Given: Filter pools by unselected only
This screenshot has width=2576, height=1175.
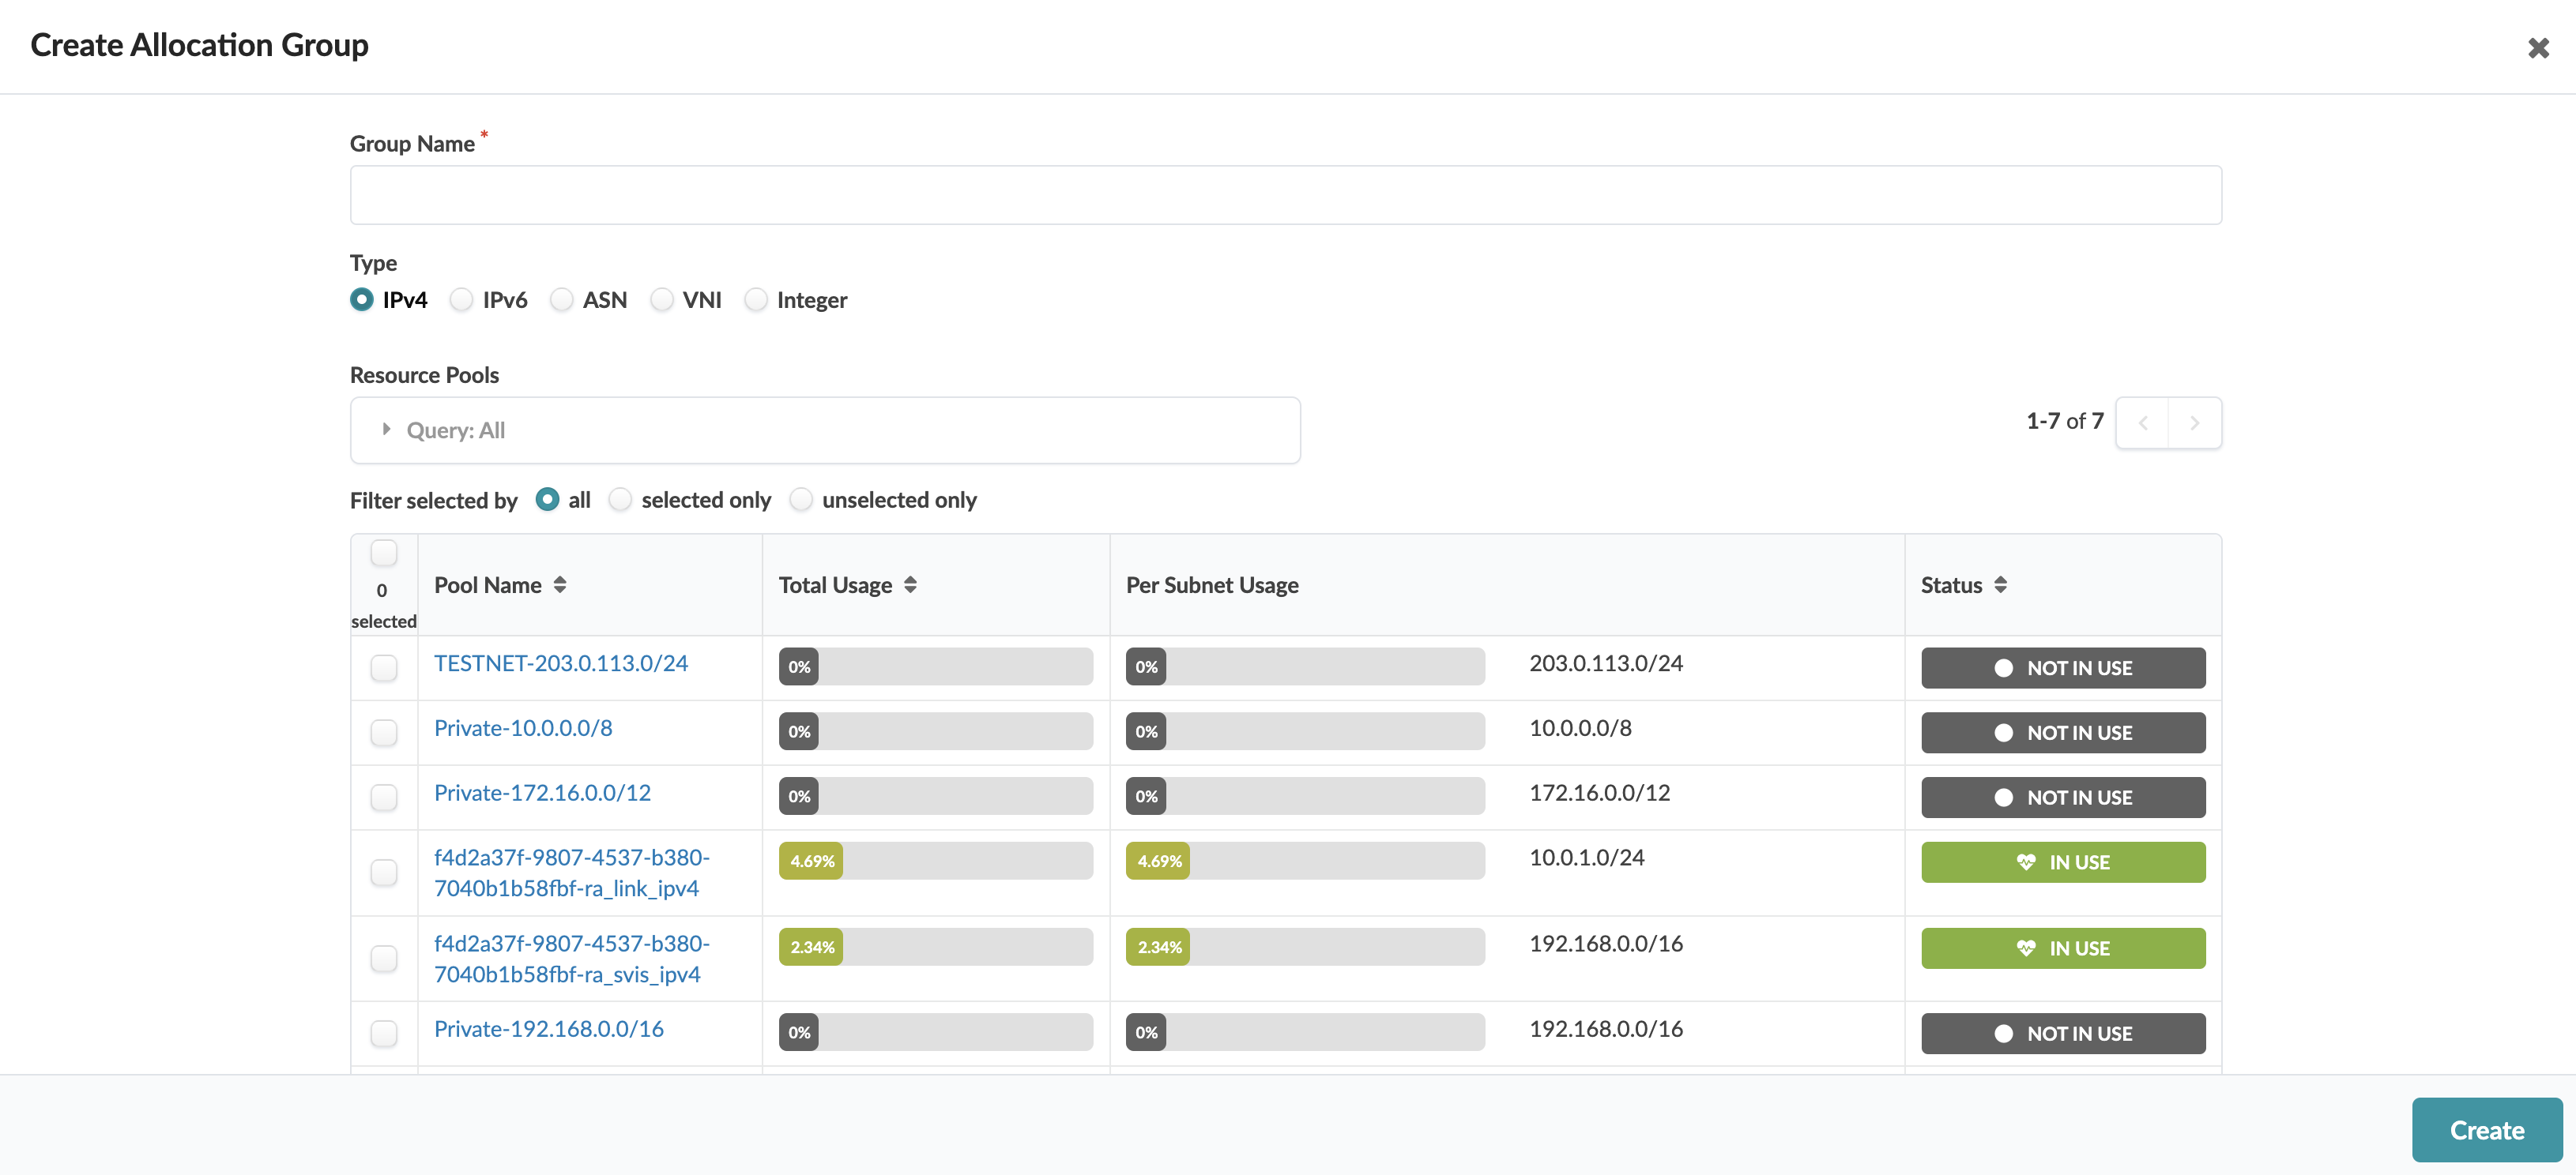Looking at the screenshot, I should 801,500.
